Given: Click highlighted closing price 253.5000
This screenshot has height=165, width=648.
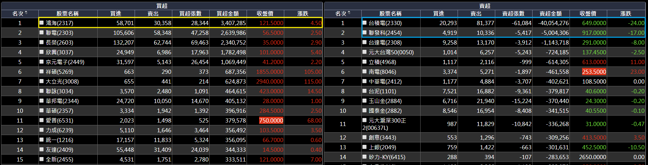Looking at the screenshot, I should point(594,72).
